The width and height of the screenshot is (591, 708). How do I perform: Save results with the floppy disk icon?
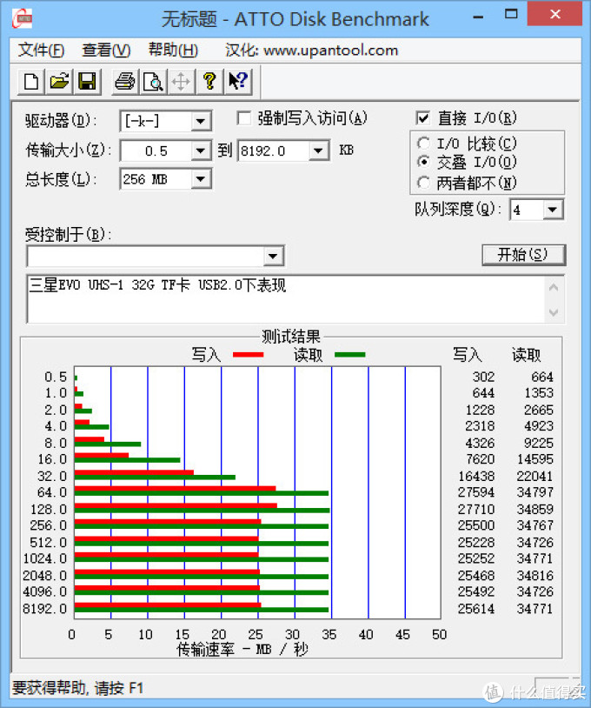click(87, 82)
